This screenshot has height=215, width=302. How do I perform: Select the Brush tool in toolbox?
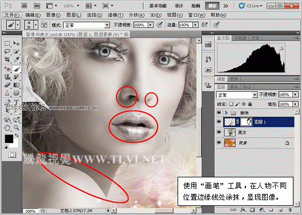[17, 68]
